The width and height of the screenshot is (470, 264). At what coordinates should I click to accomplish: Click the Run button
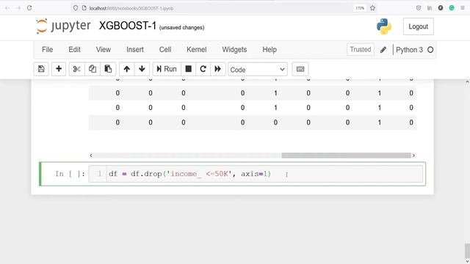point(167,69)
